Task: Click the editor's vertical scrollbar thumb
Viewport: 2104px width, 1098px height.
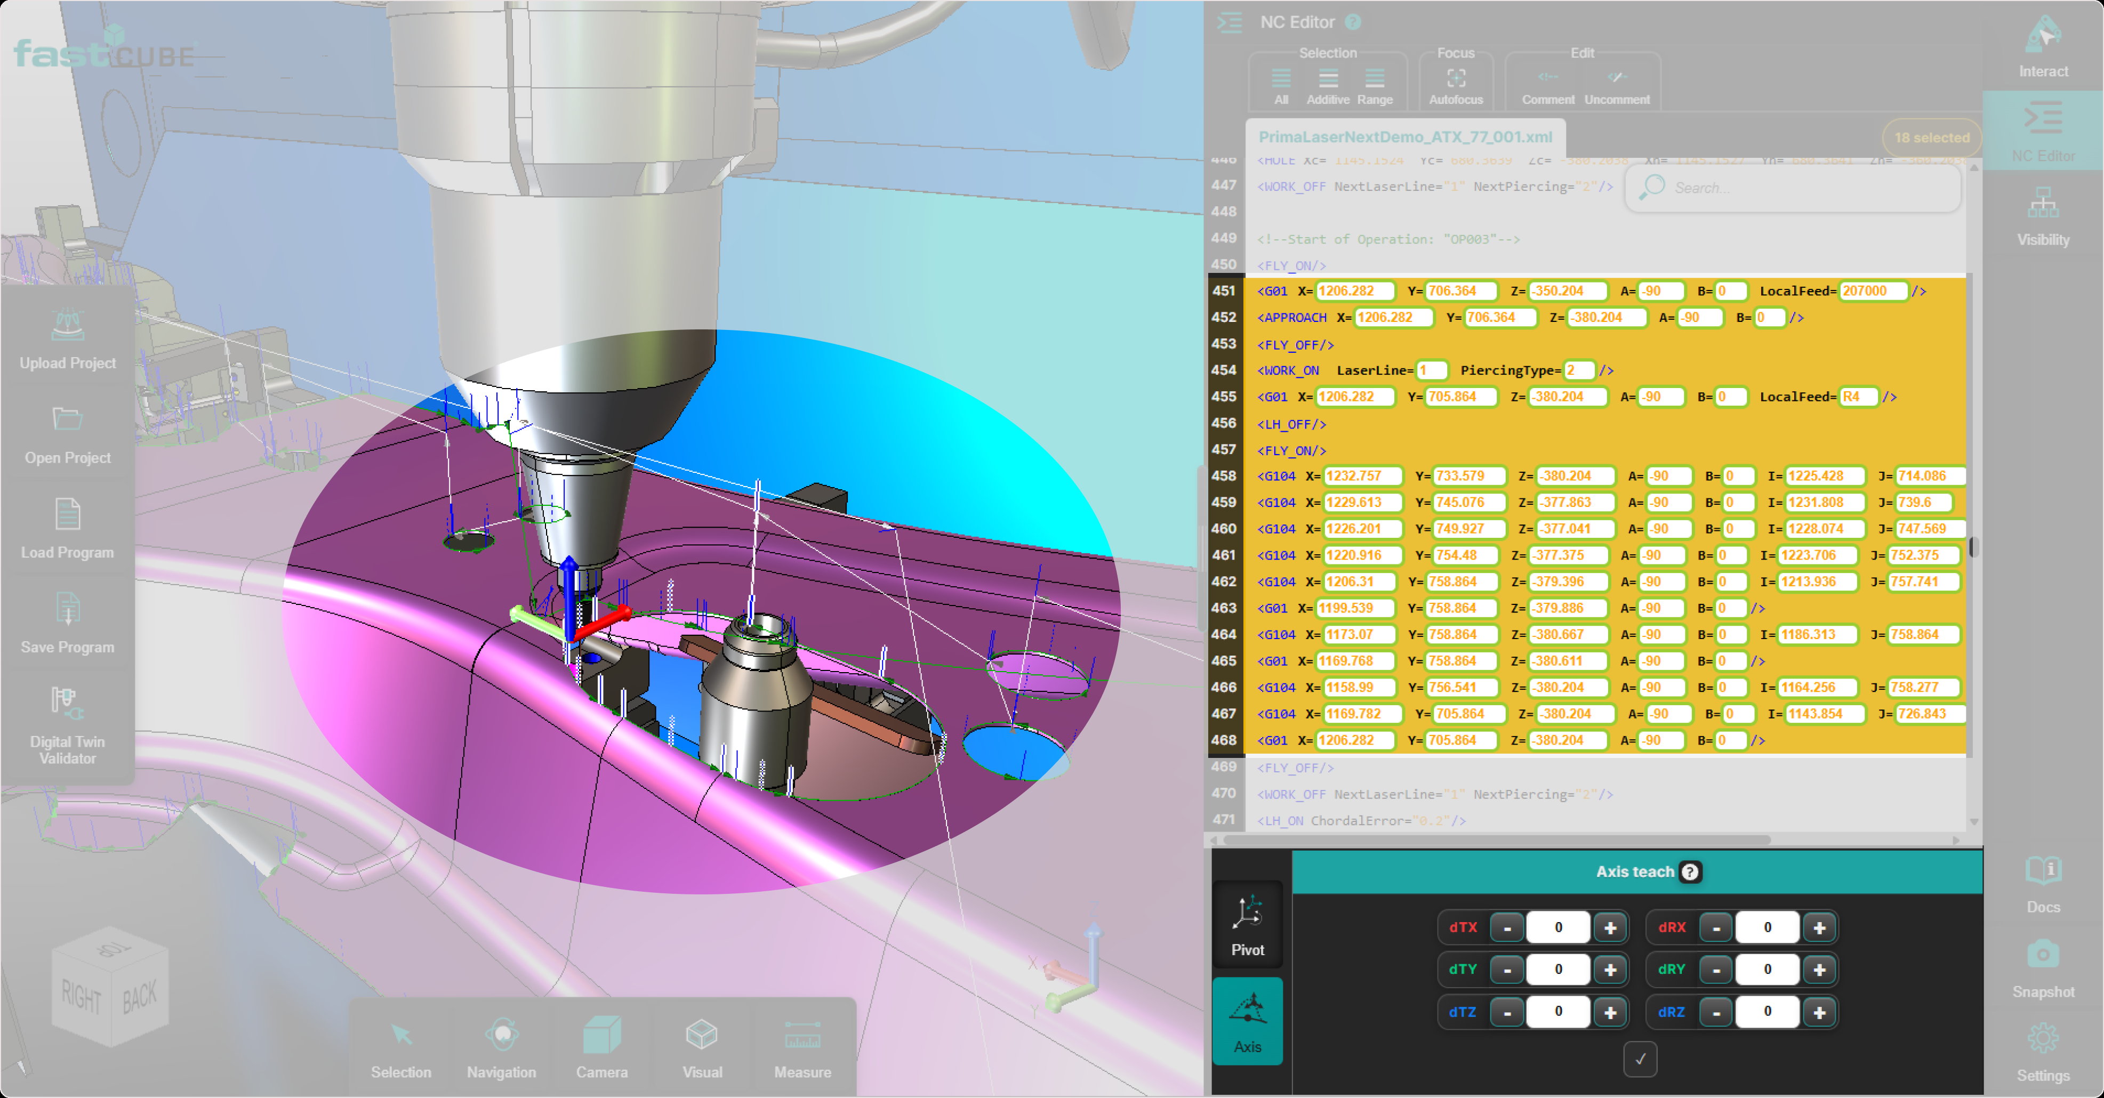Action: [x=1973, y=547]
